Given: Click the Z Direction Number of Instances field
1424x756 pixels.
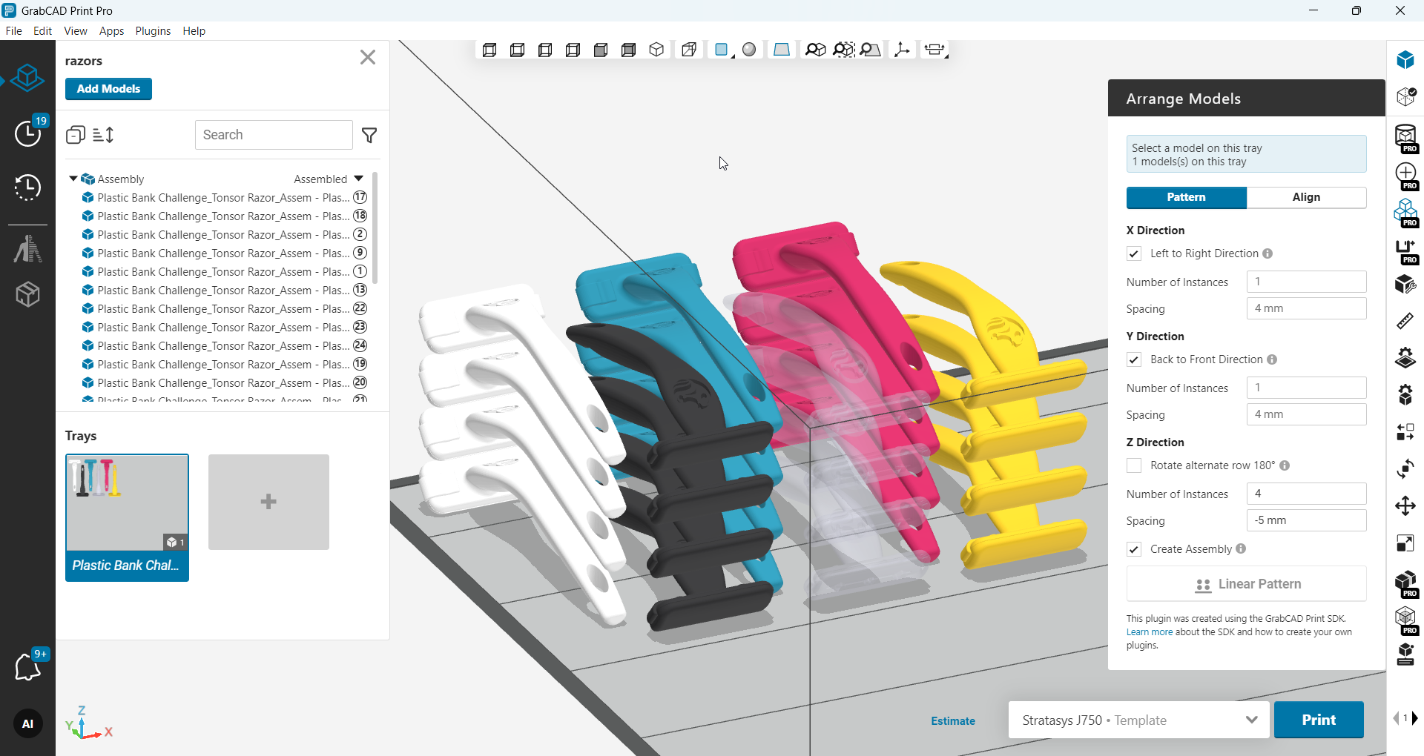Looking at the screenshot, I should coord(1306,494).
